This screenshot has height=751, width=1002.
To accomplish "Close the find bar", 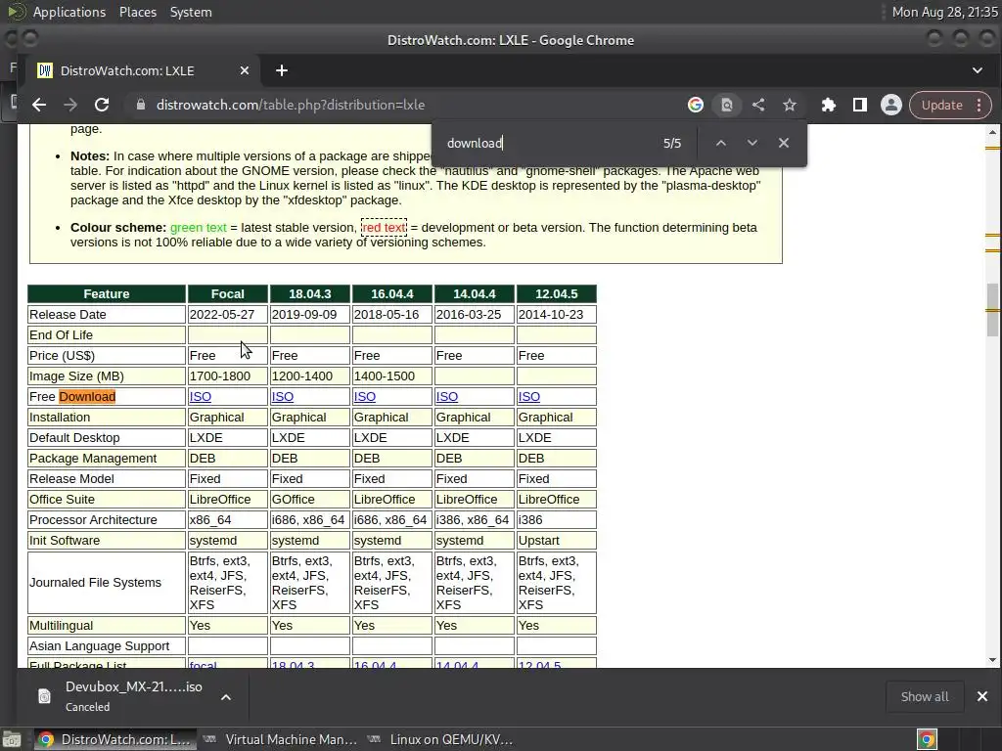I will [784, 143].
